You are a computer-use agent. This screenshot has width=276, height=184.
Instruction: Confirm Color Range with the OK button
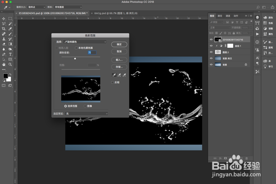pyautogui.click(x=119, y=44)
